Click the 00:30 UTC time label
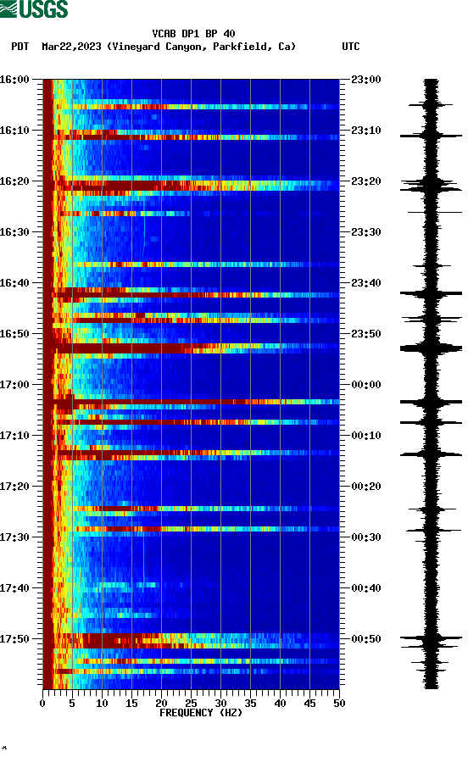 366,537
